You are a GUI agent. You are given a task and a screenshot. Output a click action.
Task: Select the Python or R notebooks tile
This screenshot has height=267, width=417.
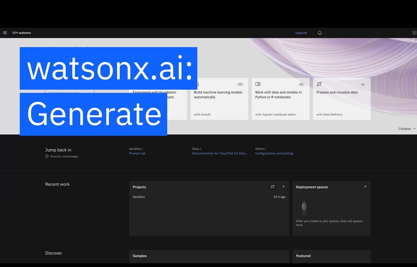pos(280,99)
